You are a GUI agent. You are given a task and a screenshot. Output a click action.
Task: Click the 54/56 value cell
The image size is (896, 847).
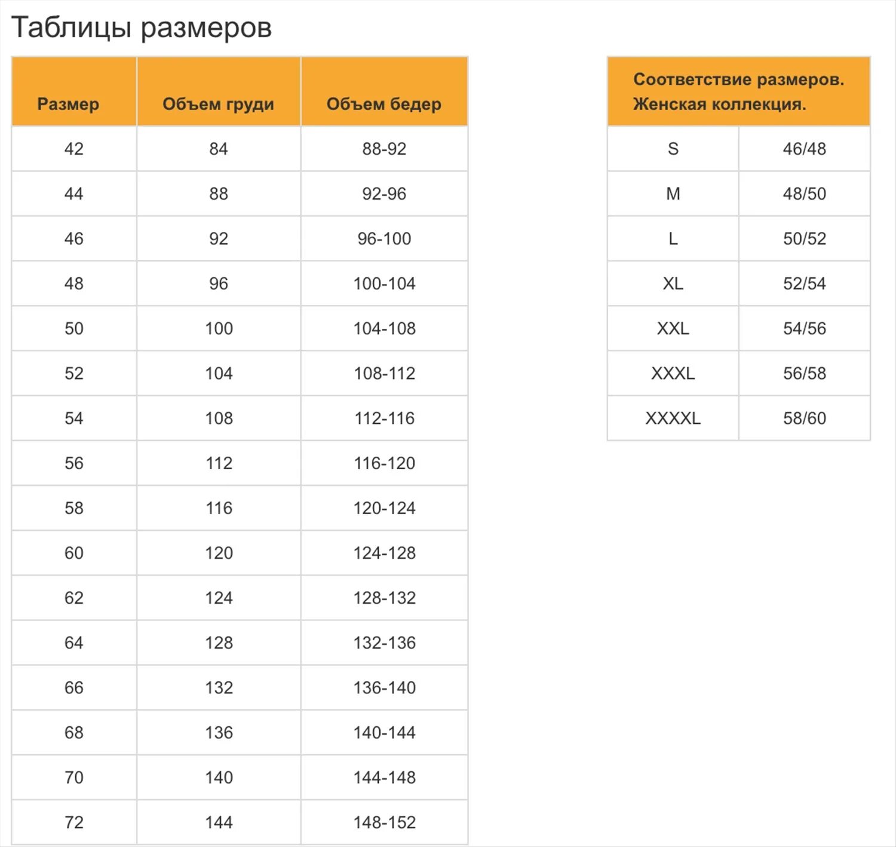804,328
